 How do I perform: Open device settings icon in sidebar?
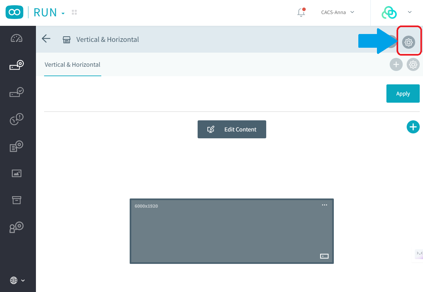point(16,65)
